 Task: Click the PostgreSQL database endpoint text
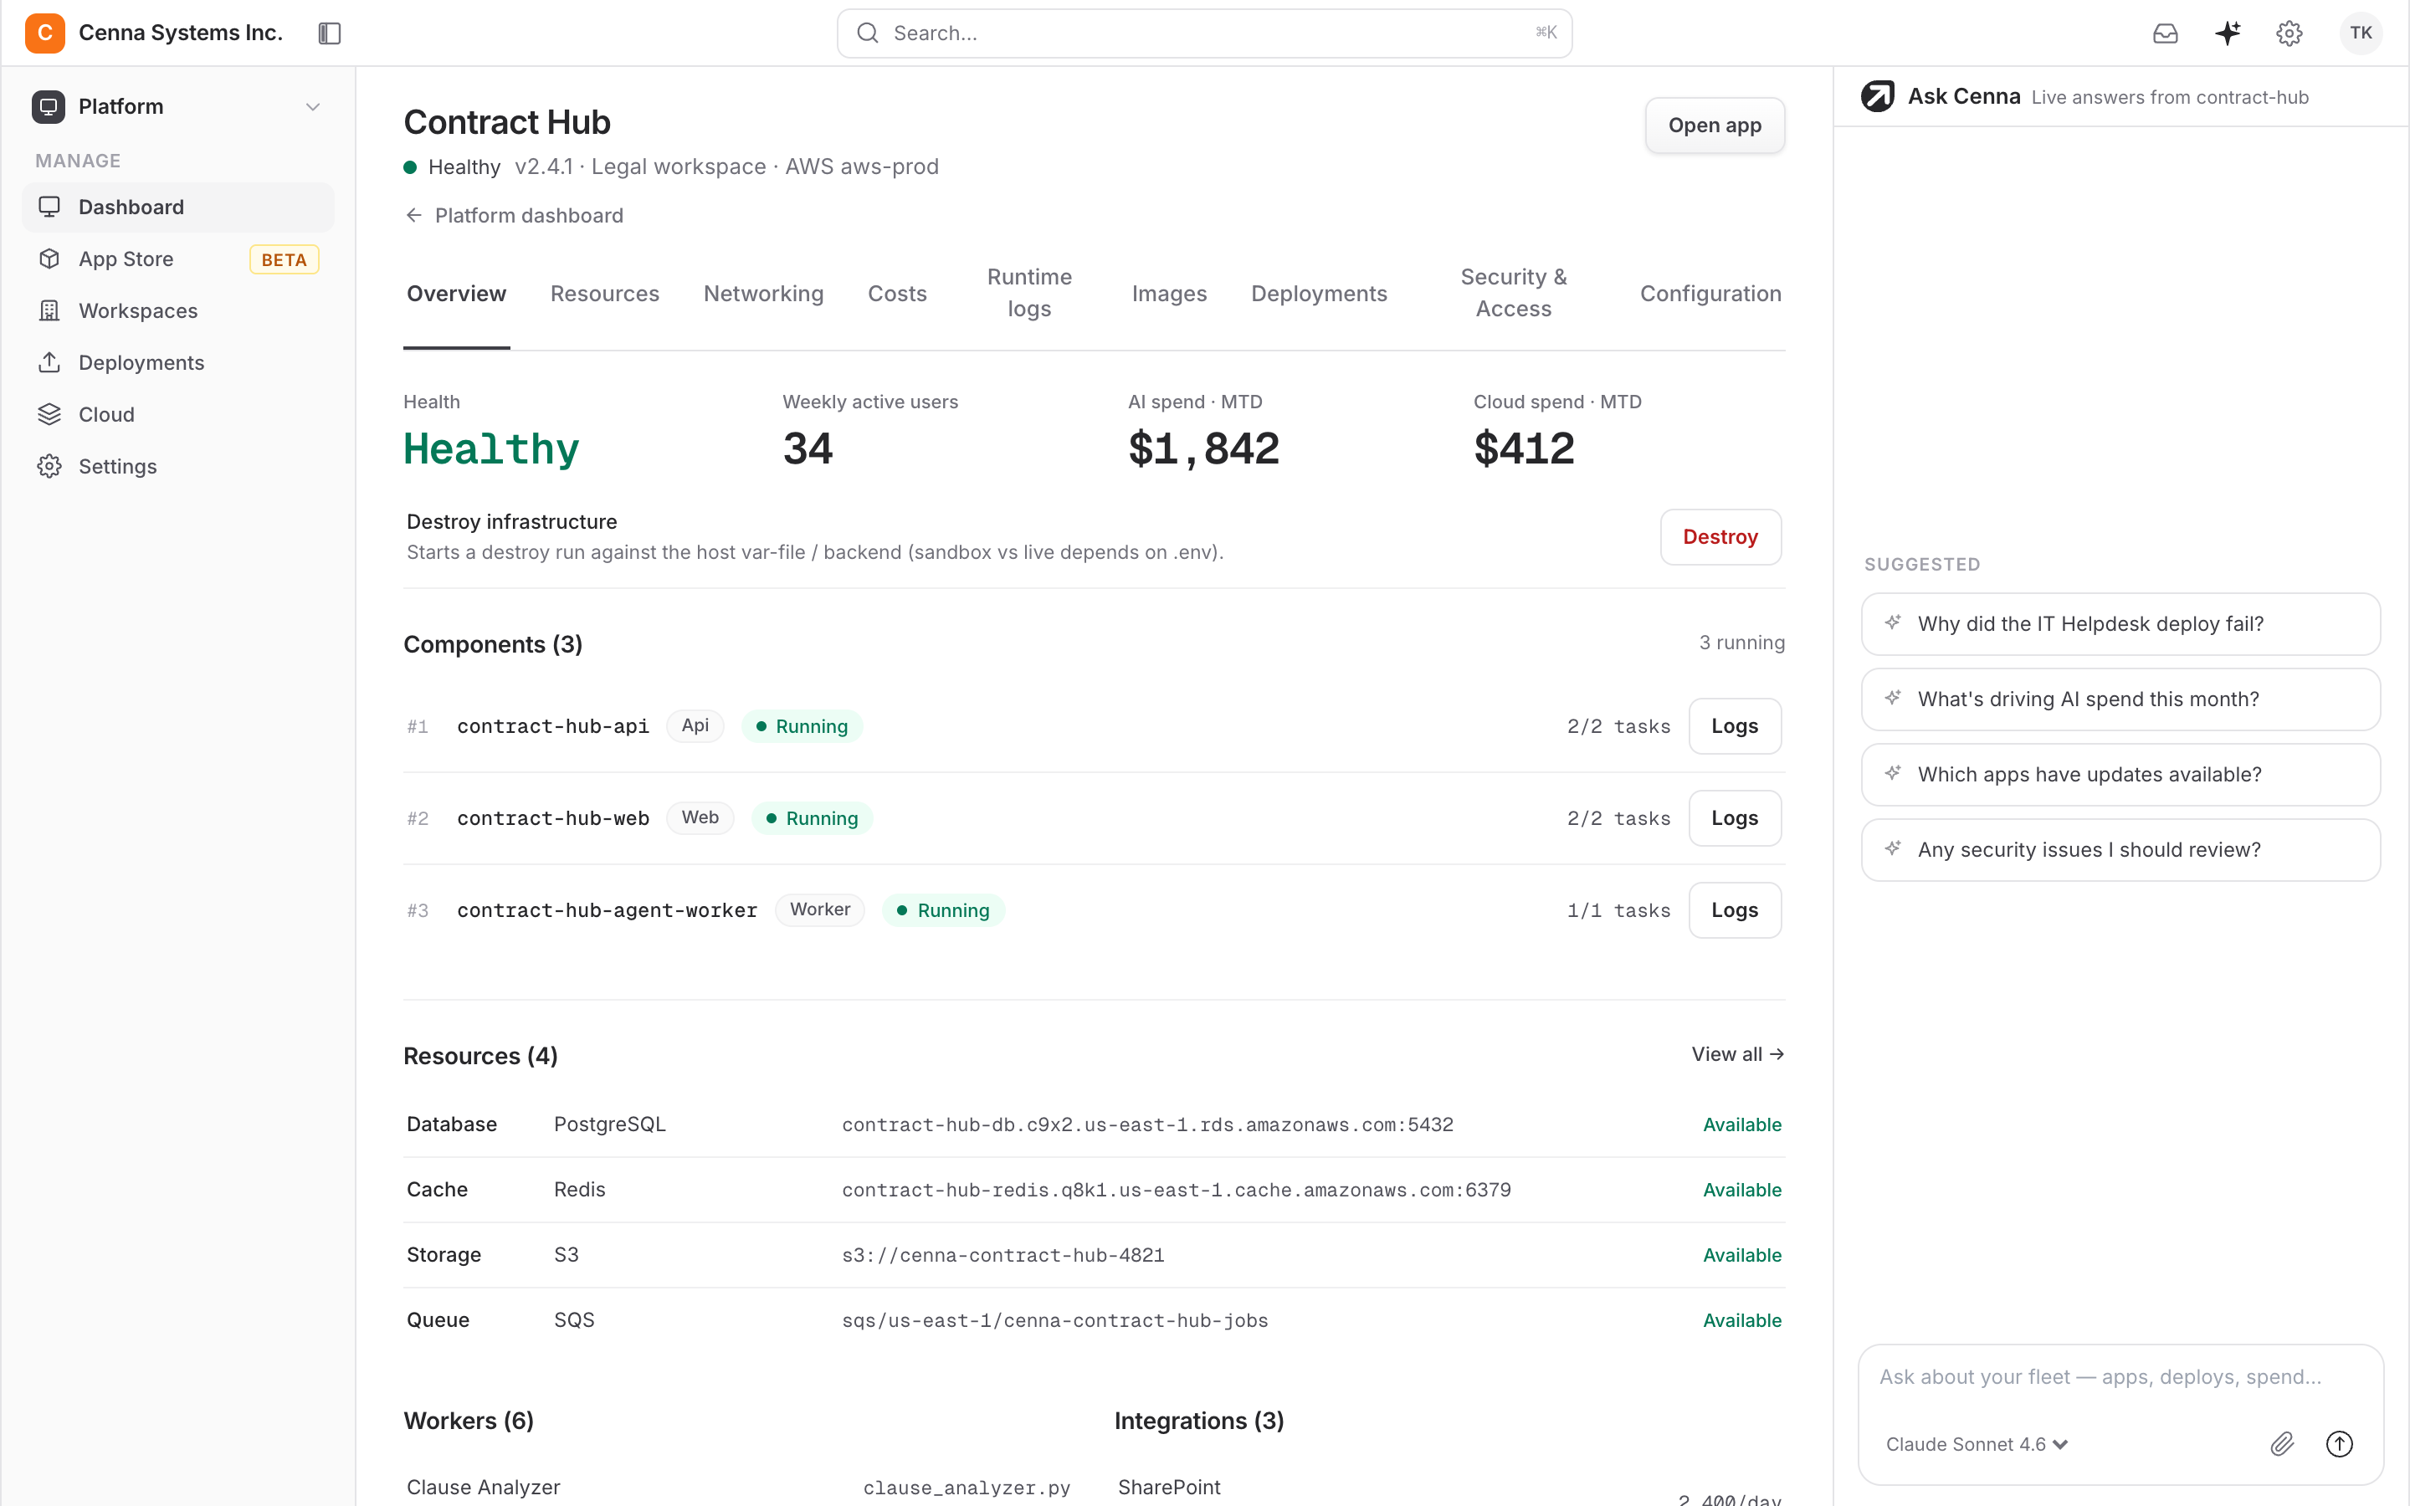click(x=1147, y=1124)
